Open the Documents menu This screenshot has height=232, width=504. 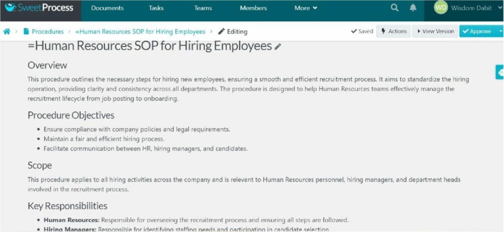point(107,8)
